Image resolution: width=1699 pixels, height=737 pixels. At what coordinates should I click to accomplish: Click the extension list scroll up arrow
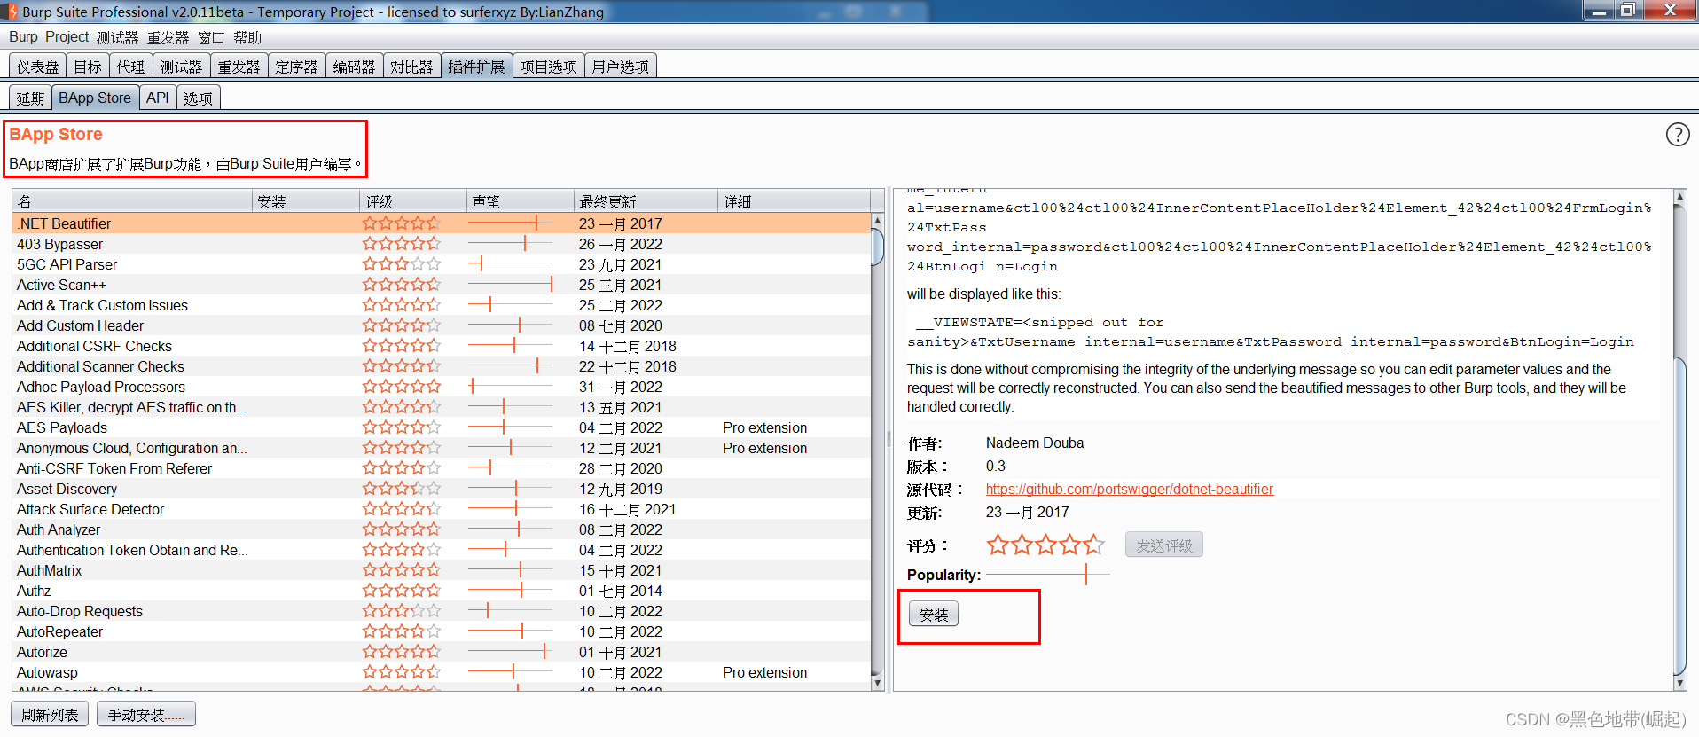point(878,220)
